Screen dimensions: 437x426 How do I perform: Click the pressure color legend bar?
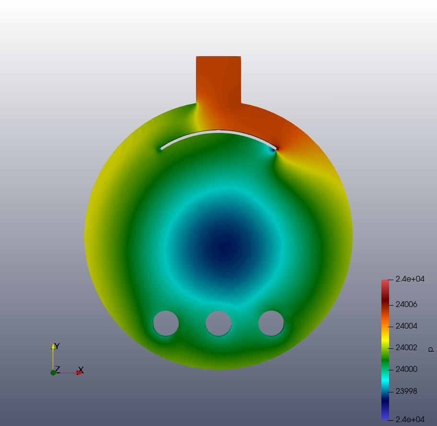[385, 350]
